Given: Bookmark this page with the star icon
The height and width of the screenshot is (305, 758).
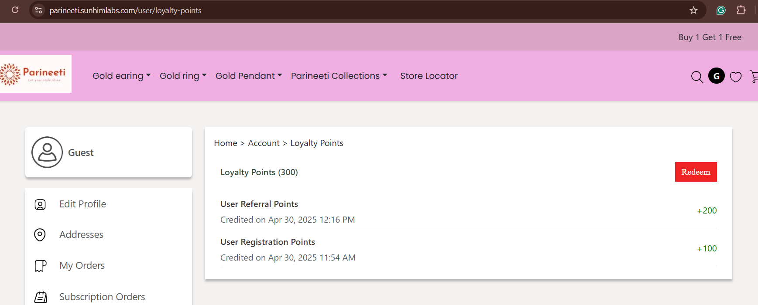Looking at the screenshot, I should (693, 10).
